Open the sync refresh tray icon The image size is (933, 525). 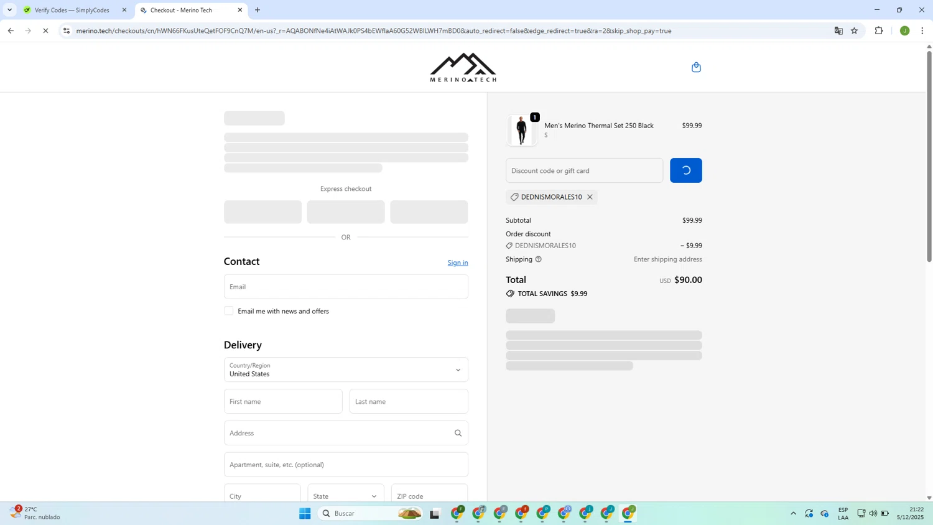(x=809, y=513)
